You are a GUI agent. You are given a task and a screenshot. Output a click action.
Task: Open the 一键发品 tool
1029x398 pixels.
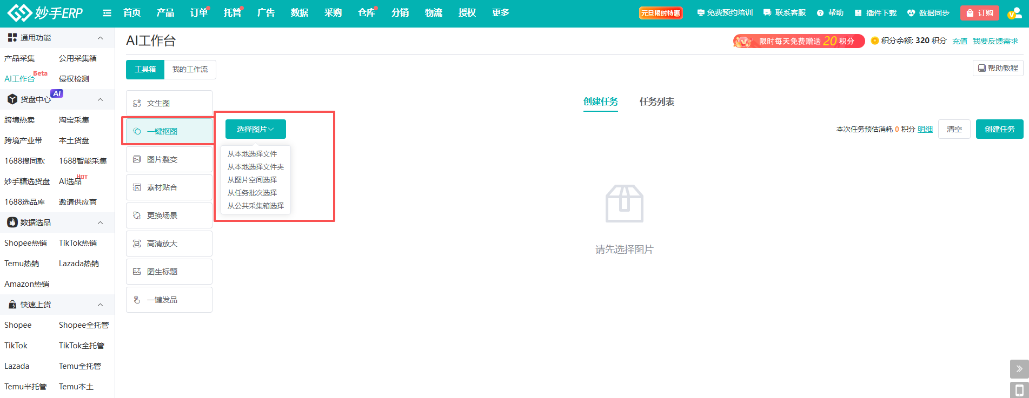(169, 300)
